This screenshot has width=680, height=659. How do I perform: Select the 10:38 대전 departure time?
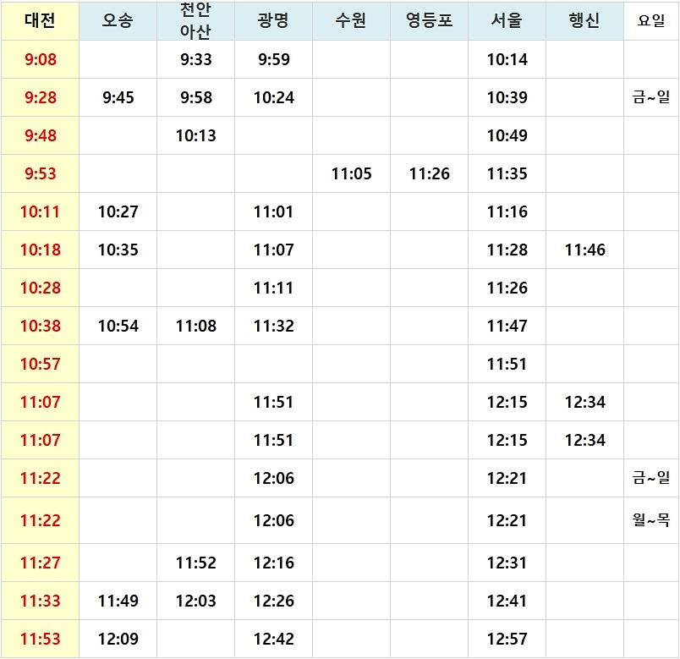click(40, 326)
